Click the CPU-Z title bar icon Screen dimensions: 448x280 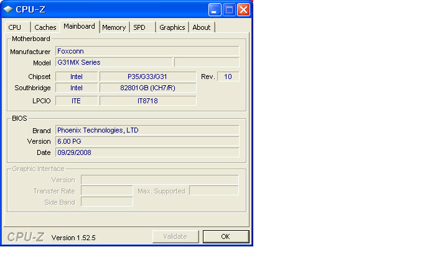[x=8, y=9]
